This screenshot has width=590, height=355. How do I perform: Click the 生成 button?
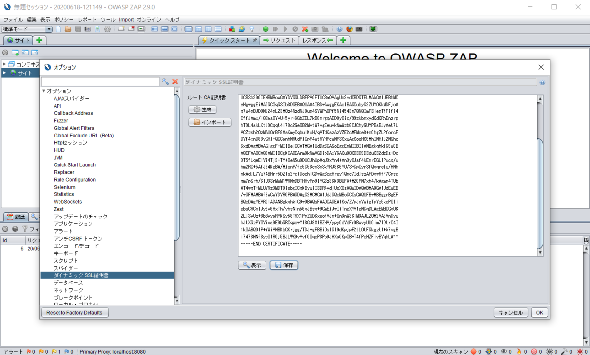pos(203,109)
